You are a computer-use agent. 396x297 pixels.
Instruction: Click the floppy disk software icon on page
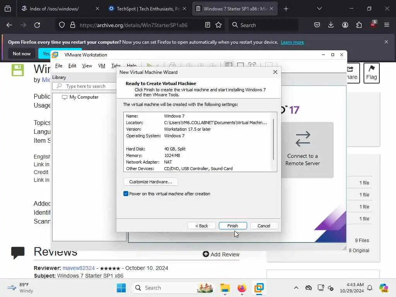[18, 70]
